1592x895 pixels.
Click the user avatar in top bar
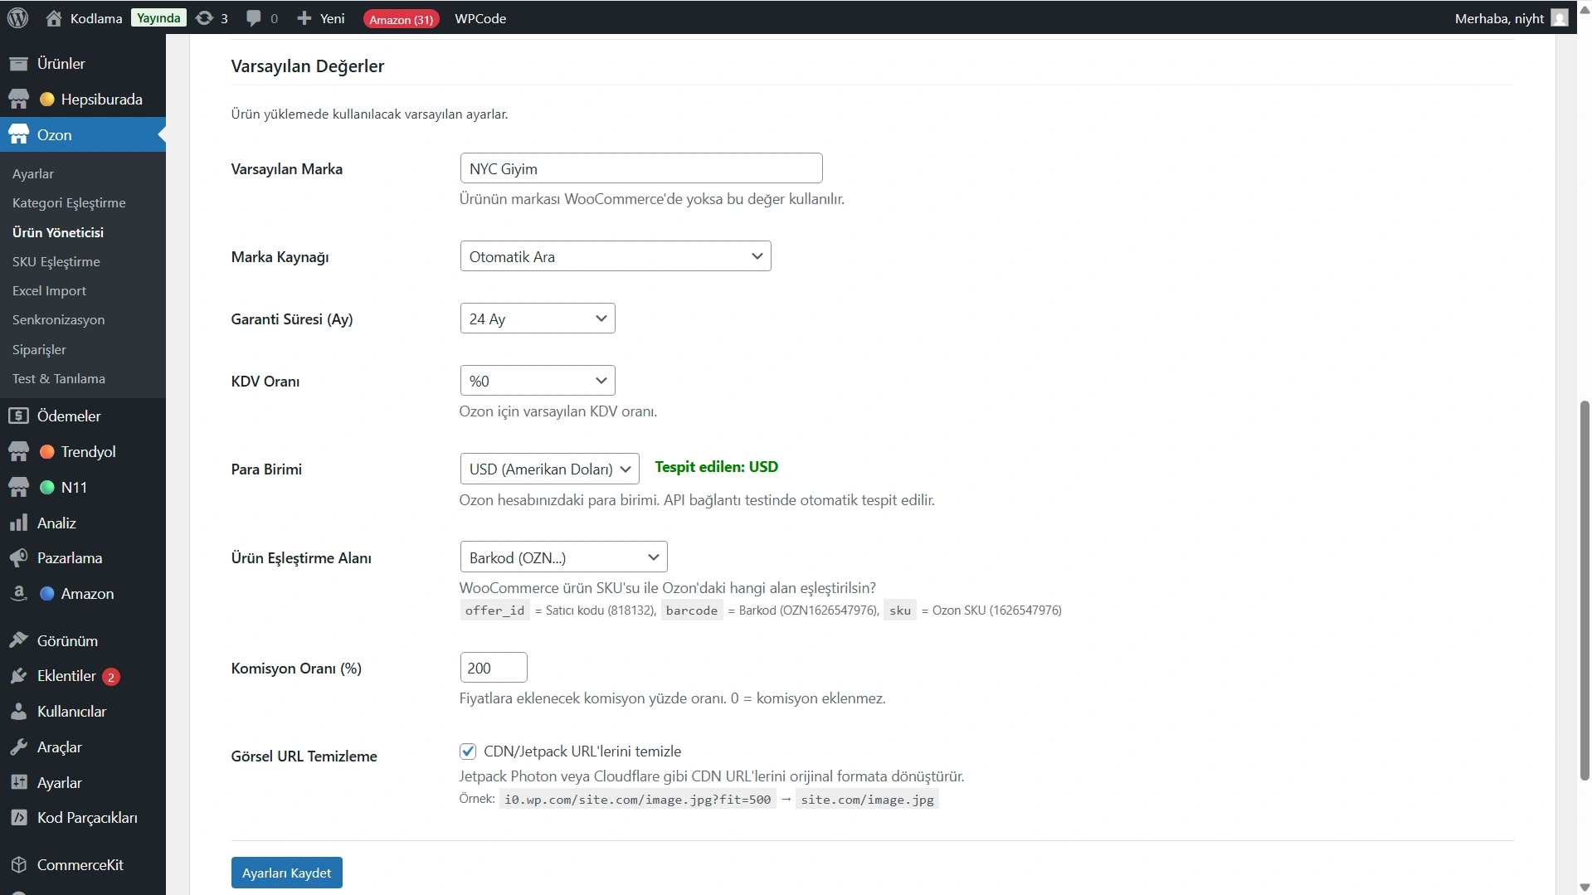(x=1560, y=18)
